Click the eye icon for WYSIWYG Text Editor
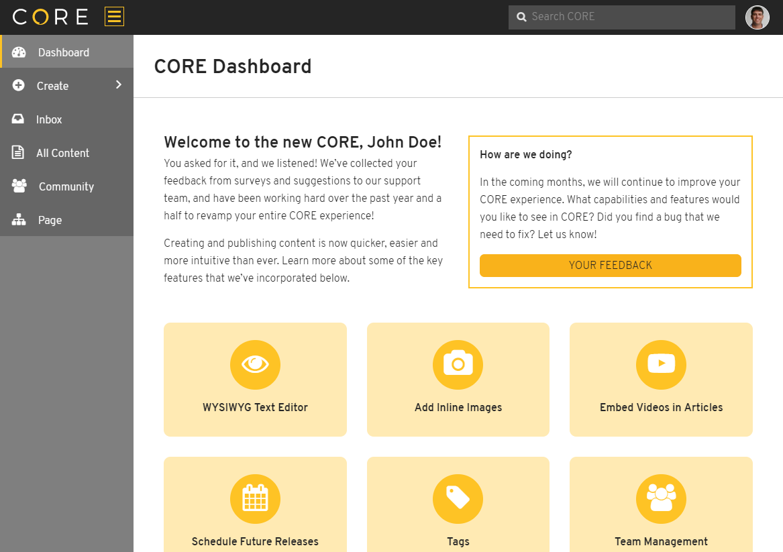783x552 pixels. tap(255, 365)
